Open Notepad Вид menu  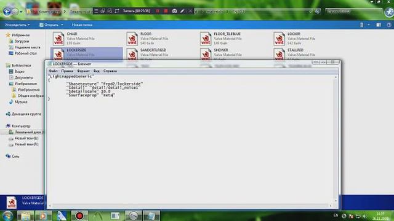click(97, 71)
